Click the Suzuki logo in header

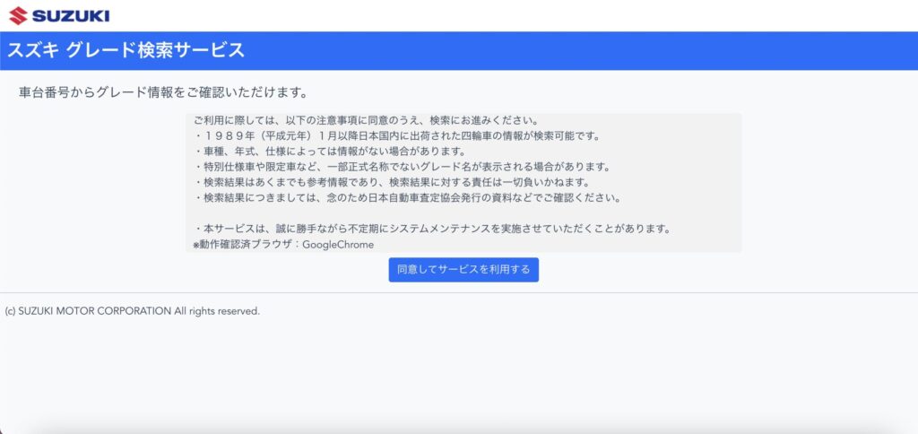click(x=59, y=16)
